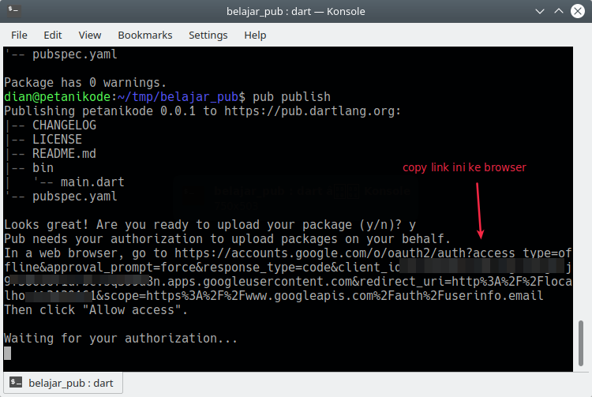Open the Edit menu
This screenshot has width=592, height=397.
pyautogui.click(x=53, y=35)
